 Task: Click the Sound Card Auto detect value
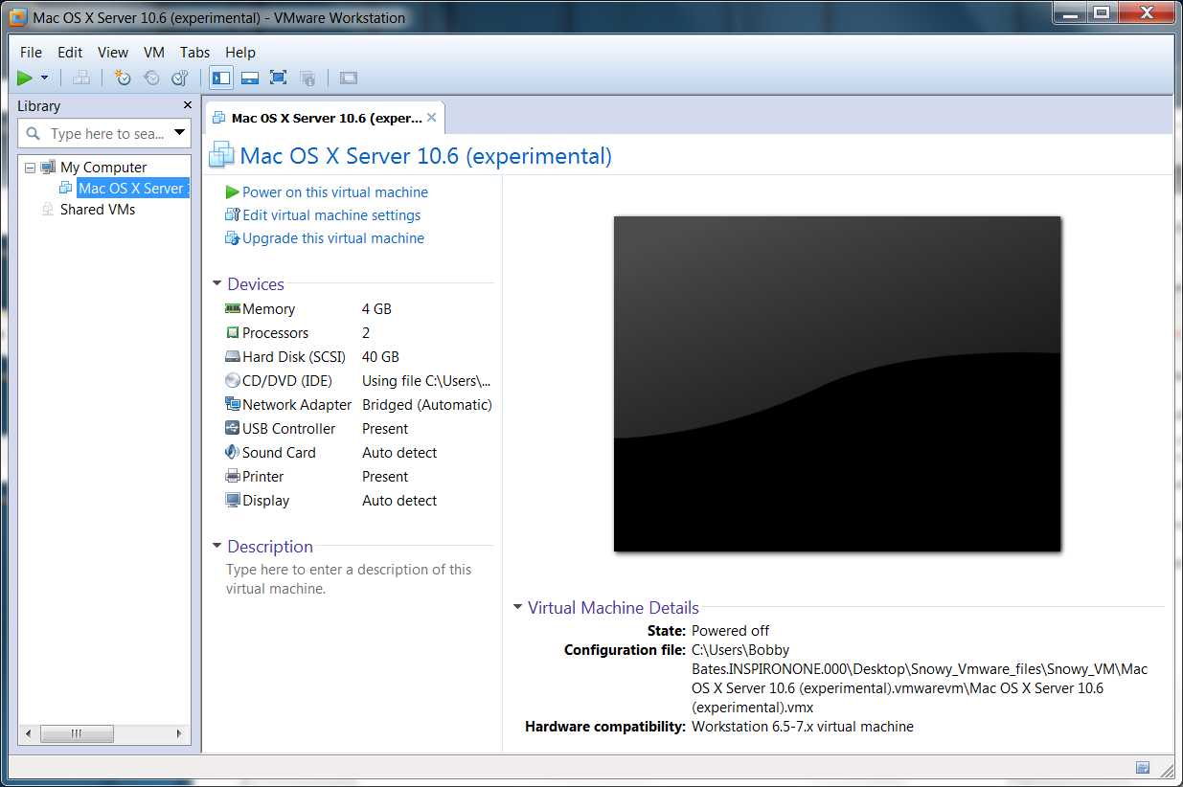399,453
